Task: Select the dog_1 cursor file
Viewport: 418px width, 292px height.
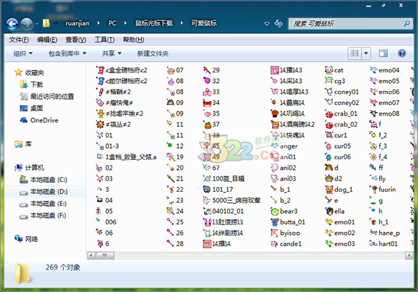Action: (x=342, y=189)
